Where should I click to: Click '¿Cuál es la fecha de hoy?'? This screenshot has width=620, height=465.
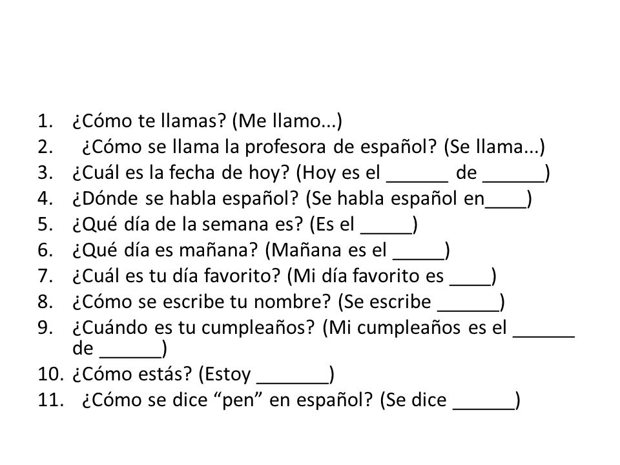(181, 173)
